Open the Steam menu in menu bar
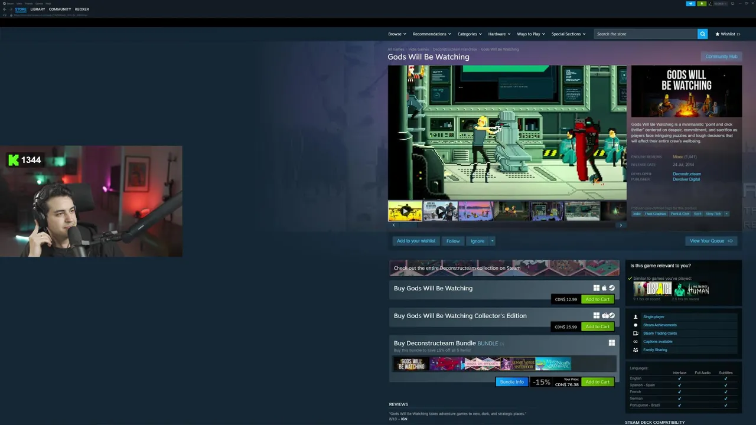 tap(10, 4)
